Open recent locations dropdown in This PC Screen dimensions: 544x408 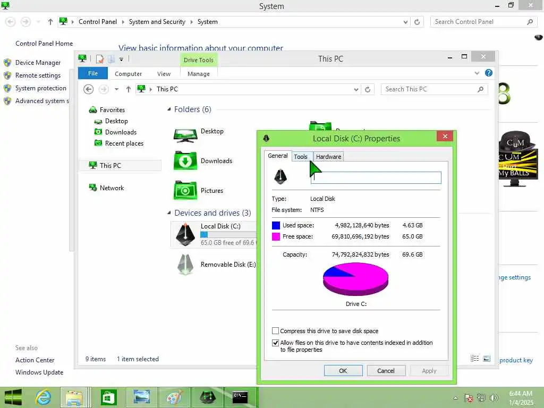[116, 89]
